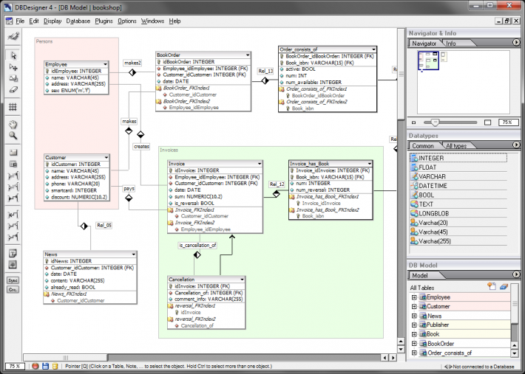
Task: Click the Navigator panel round arrow button
Action: click(x=516, y=42)
